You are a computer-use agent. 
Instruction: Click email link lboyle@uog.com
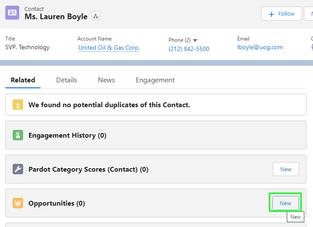tap(260, 47)
